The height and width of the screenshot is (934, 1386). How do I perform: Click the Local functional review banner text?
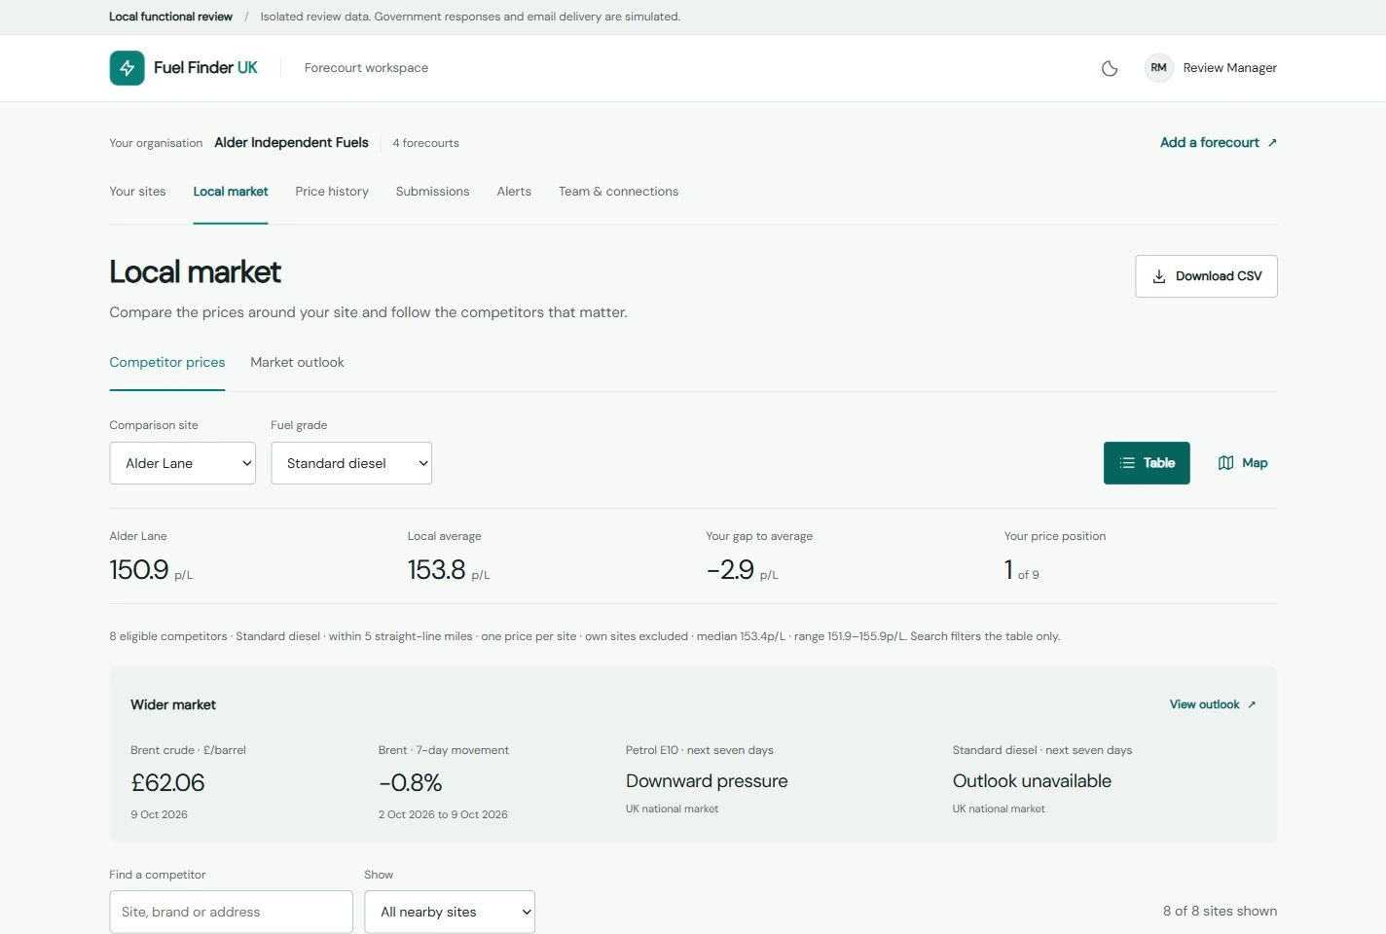(x=170, y=17)
